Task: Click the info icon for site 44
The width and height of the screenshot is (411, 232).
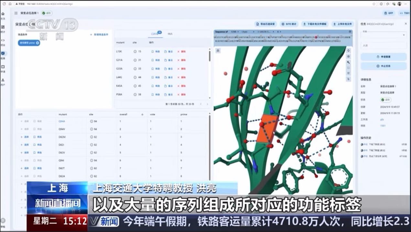Action: [x=135, y=77]
